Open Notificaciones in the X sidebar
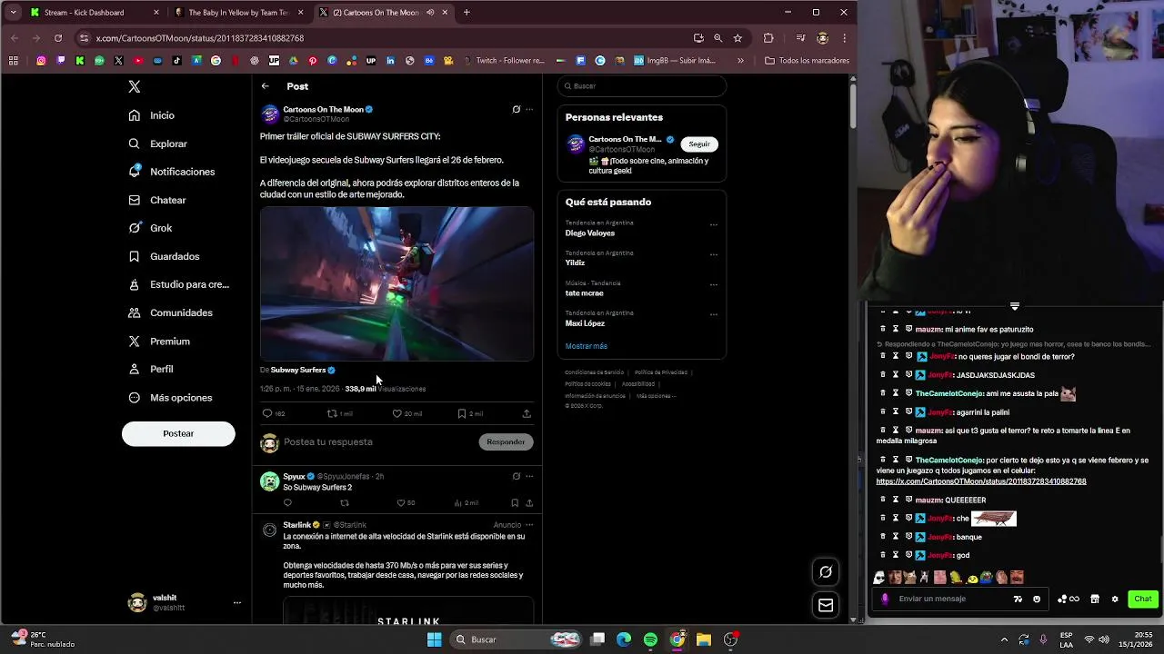The height and width of the screenshot is (654, 1164). pos(172,172)
